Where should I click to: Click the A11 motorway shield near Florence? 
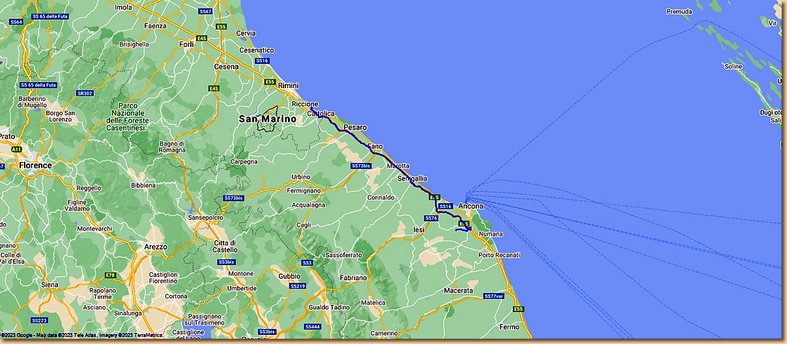tap(17, 149)
